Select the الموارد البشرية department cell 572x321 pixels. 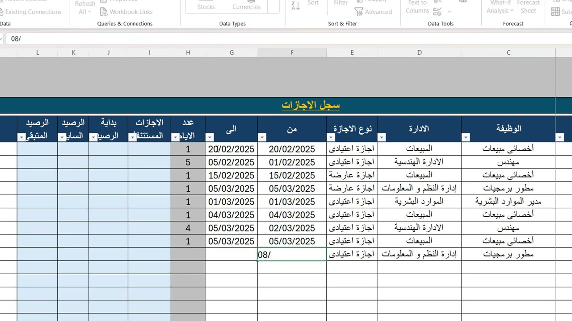click(x=419, y=202)
